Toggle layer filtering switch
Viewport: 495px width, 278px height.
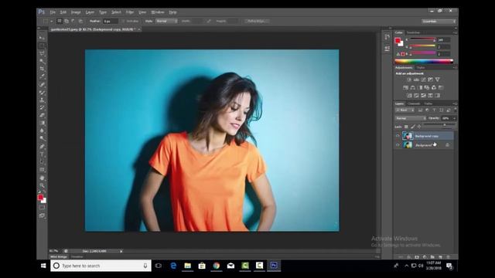456,110
